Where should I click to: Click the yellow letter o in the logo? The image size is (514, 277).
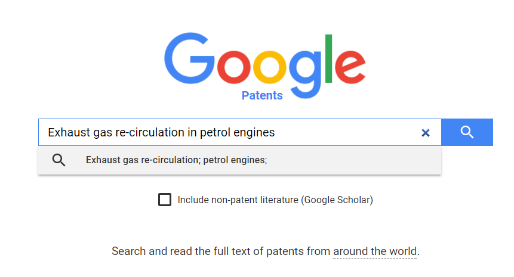[269, 67]
